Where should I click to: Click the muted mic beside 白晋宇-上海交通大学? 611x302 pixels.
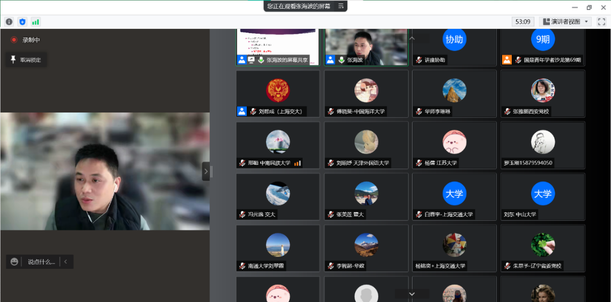[419, 214]
